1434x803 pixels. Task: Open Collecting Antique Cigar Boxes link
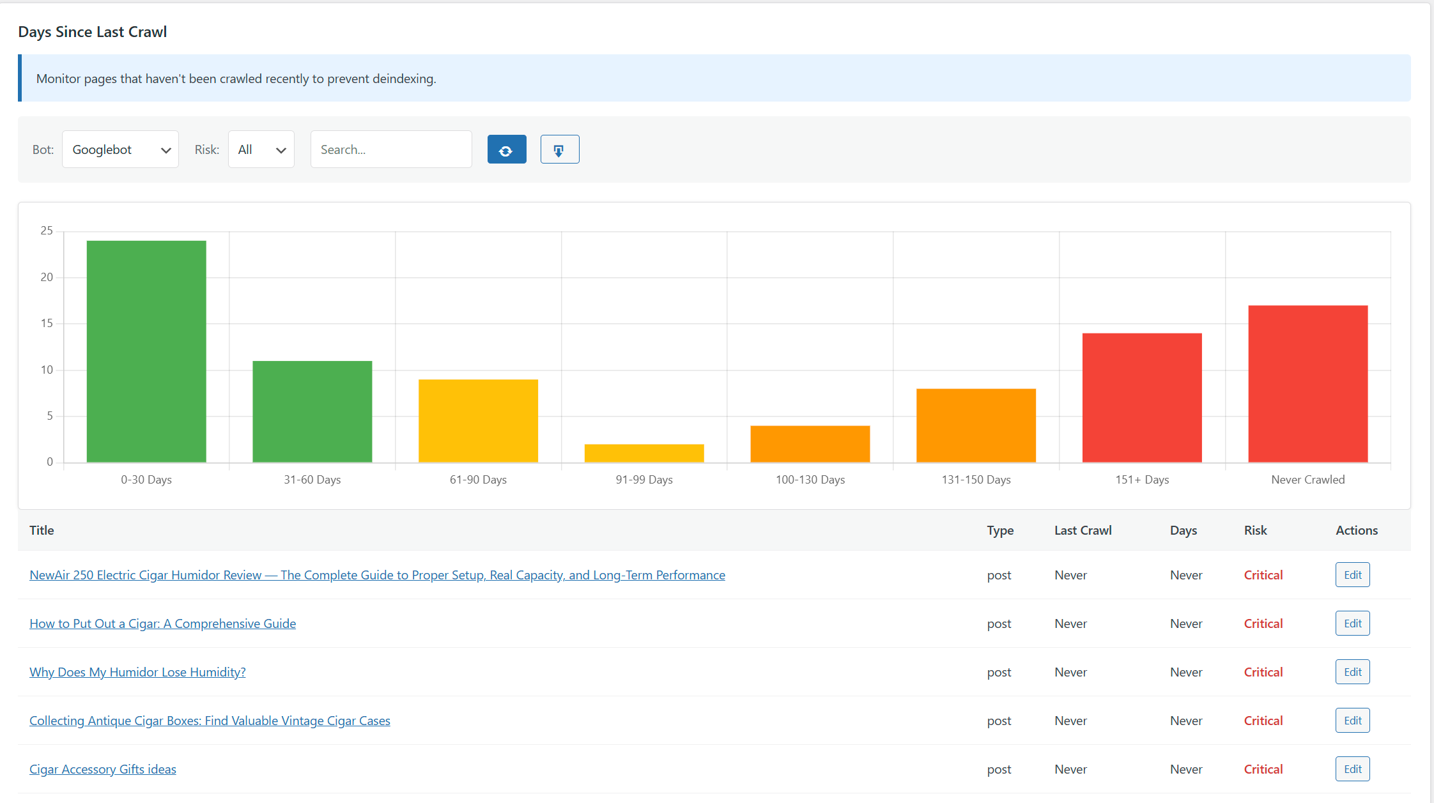(210, 721)
